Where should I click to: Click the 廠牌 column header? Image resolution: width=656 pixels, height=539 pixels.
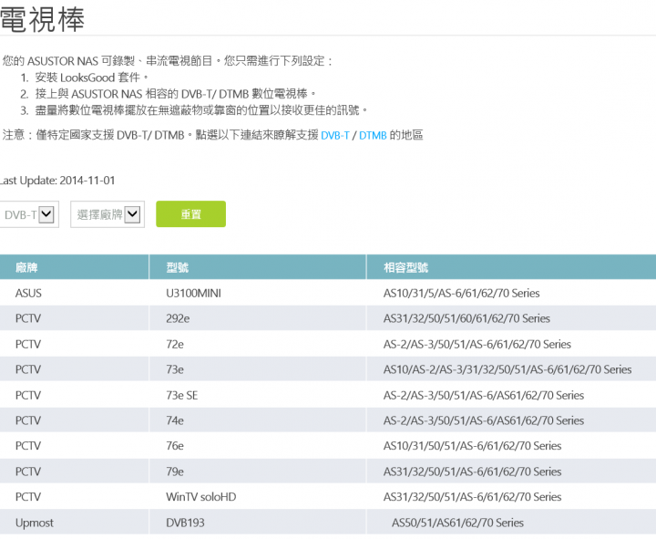(75, 267)
